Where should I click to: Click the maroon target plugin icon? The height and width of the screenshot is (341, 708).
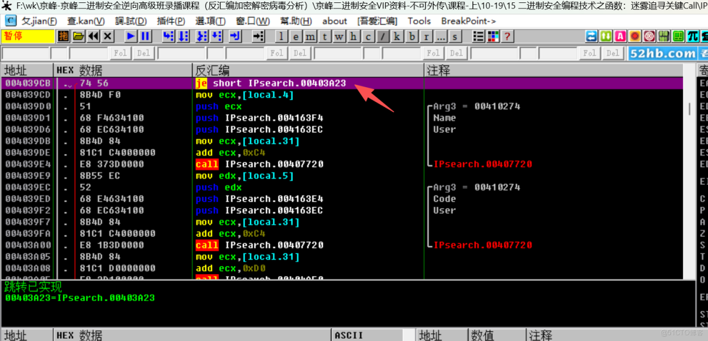coord(649,36)
